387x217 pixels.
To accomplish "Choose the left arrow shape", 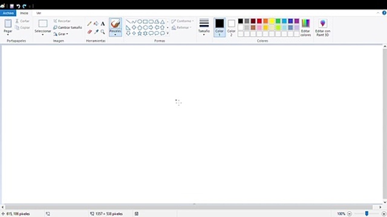I will 157,27.
